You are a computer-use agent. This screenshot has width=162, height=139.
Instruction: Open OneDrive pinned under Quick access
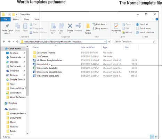click(13, 71)
